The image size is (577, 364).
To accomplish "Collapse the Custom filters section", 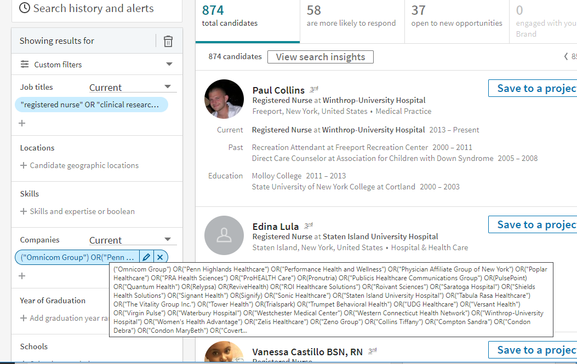I will click(x=169, y=64).
